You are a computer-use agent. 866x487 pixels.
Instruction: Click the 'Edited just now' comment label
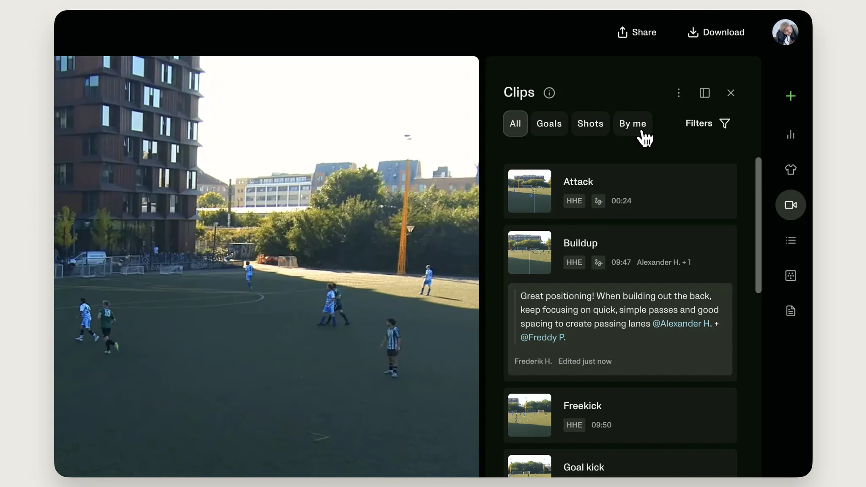585,361
